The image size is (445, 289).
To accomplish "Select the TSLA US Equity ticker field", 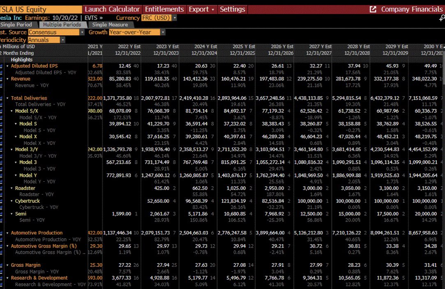I will coord(41,9).
